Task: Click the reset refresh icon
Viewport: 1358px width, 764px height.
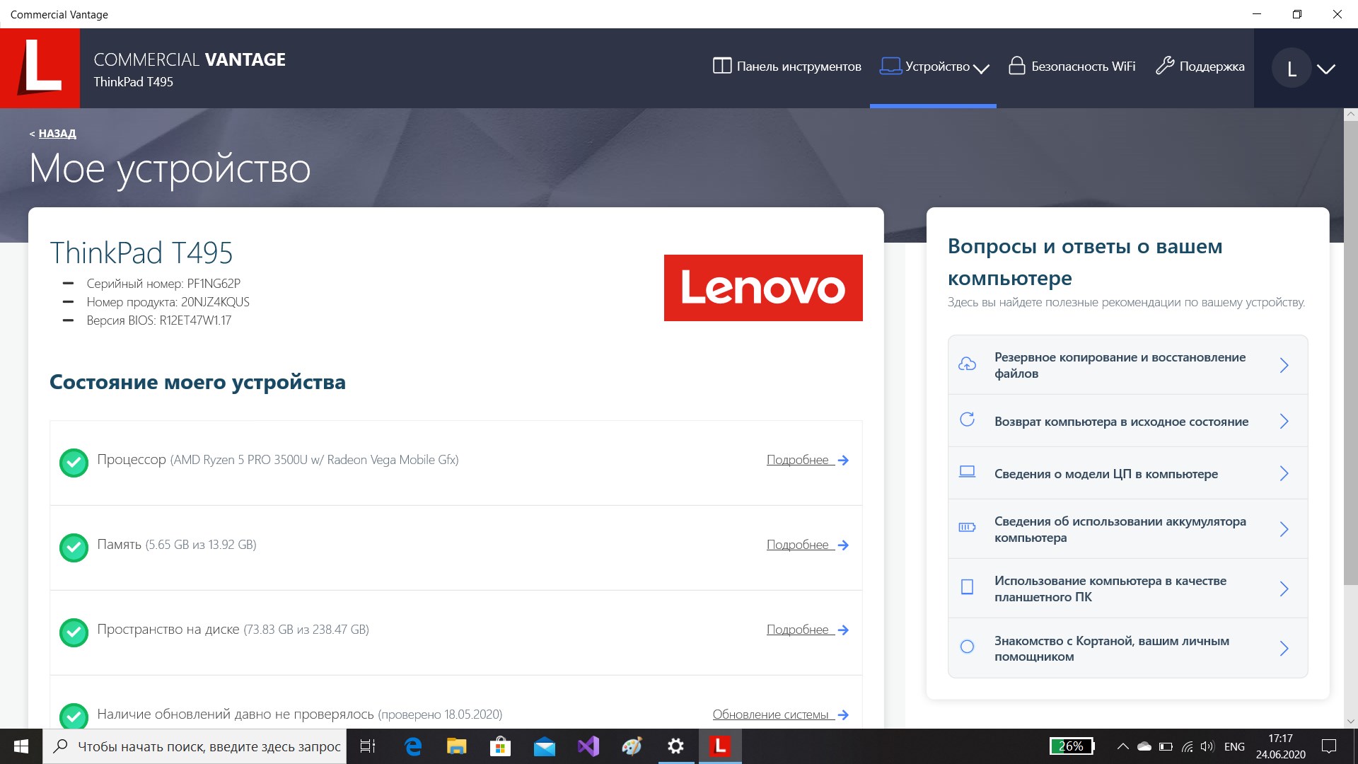Action: point(967,419)
